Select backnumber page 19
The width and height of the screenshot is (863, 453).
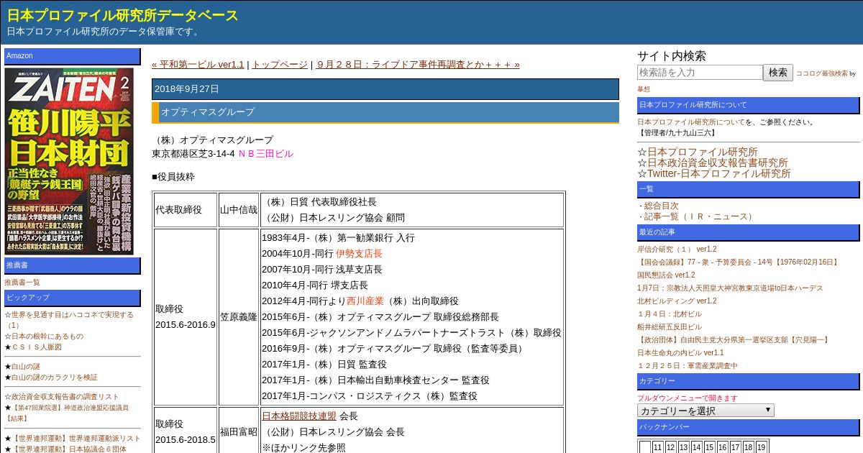[x=762, y=447]
